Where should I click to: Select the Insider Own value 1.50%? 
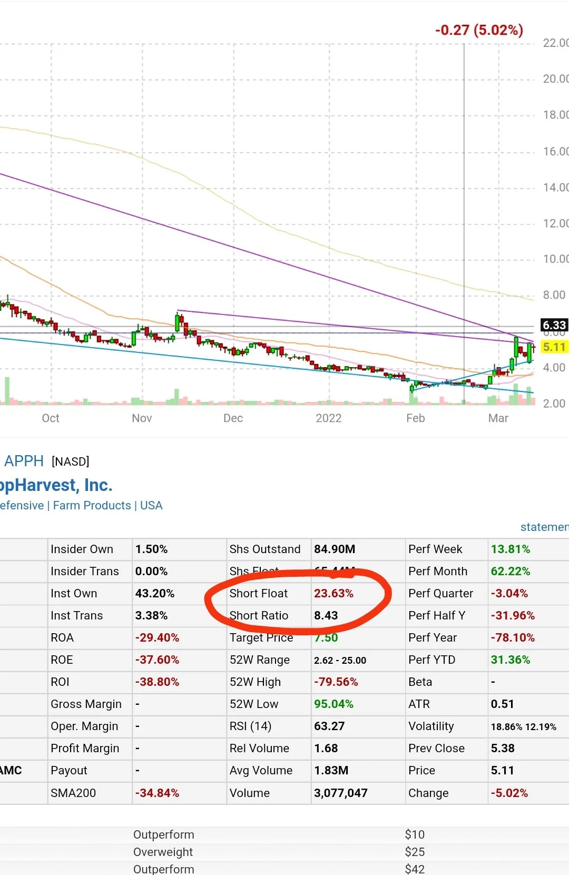click(x=151, y=549)
